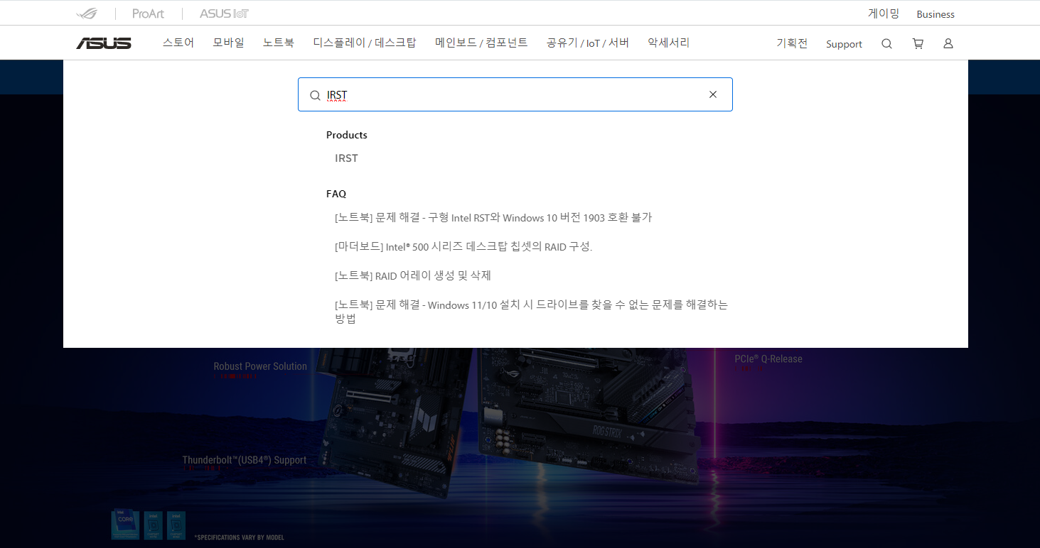Clear the search field with X
This screenshot has height=548, width=1040.
tap(713, 94)
